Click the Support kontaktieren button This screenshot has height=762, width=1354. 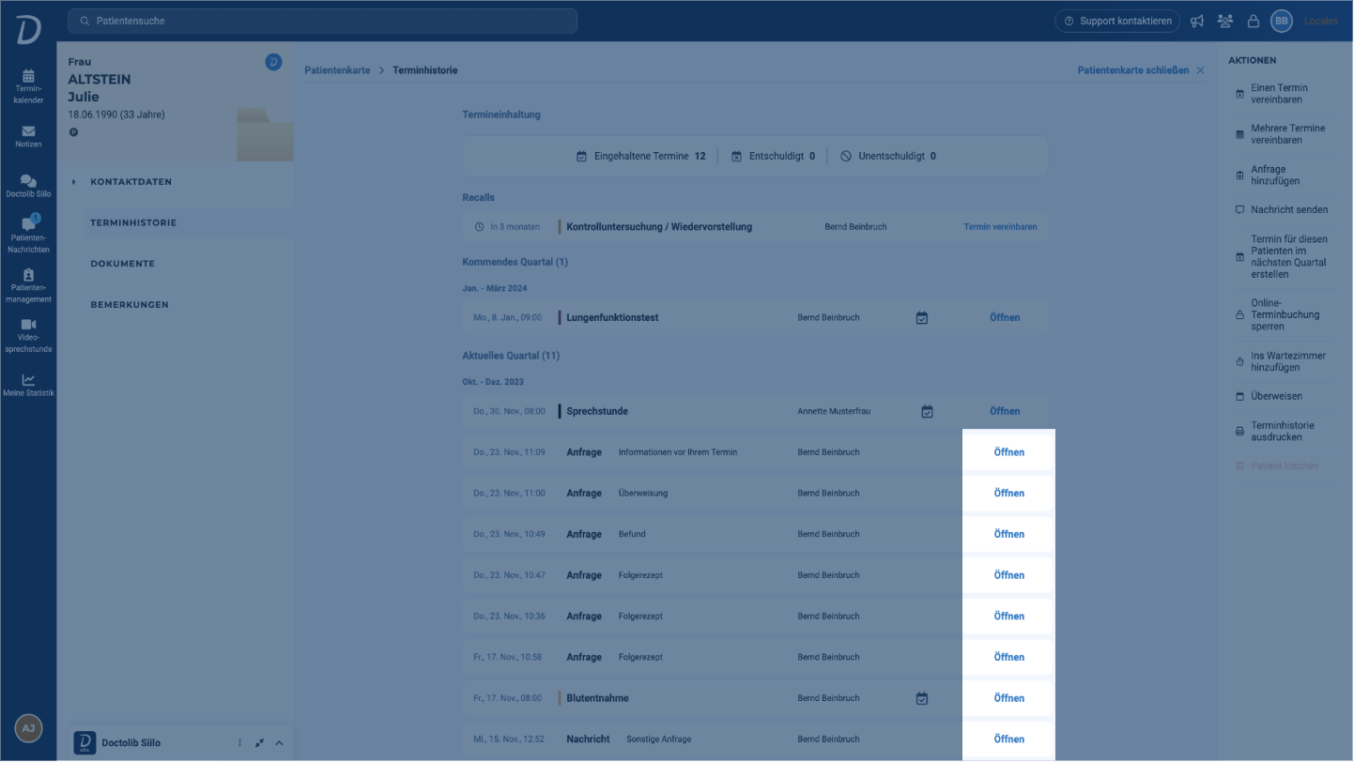[x=1117, y=21]
